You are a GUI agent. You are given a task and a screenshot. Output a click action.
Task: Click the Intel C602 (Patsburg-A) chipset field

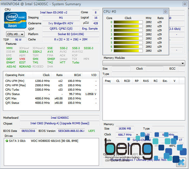(x=60, y=123)
